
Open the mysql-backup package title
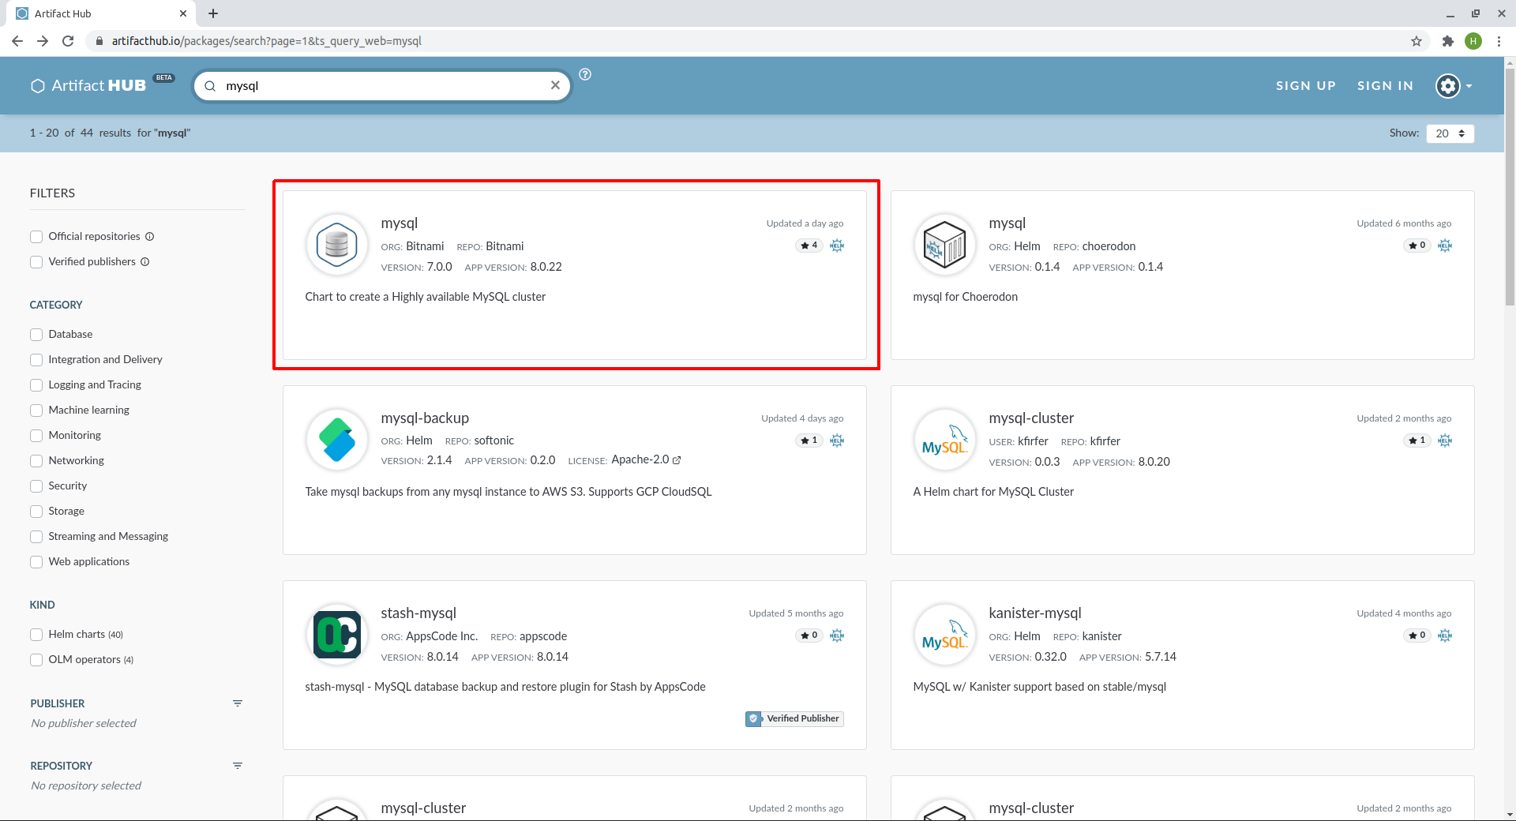tap(425, 418)
